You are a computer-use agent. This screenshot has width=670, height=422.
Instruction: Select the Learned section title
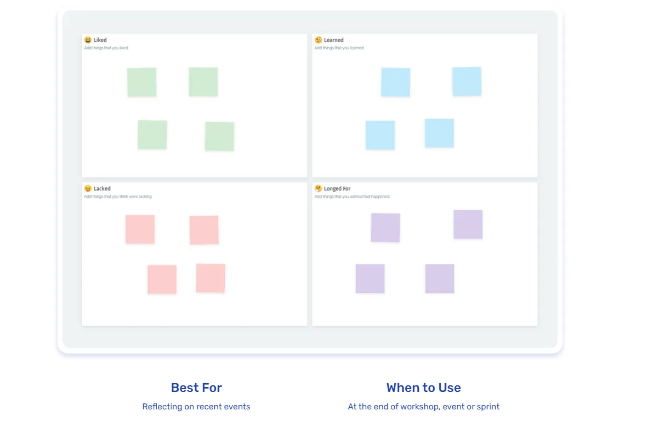tap(334, 40)
